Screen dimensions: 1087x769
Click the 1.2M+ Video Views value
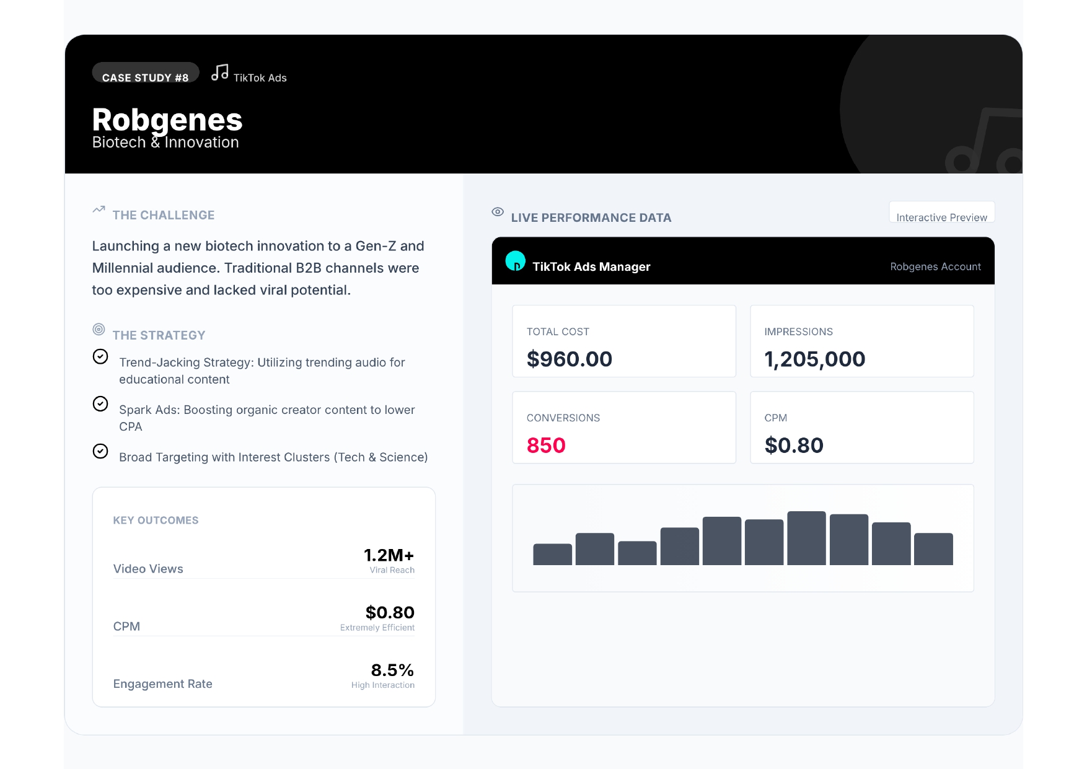(389, 555)
